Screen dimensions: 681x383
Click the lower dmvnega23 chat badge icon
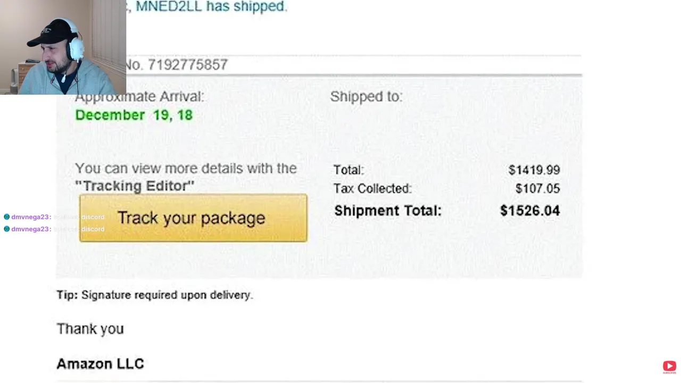click(6, 229)
